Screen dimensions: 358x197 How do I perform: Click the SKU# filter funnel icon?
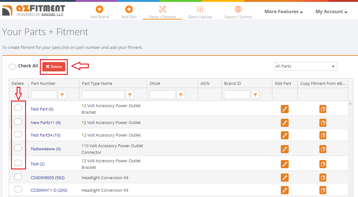tap(181, 95)
